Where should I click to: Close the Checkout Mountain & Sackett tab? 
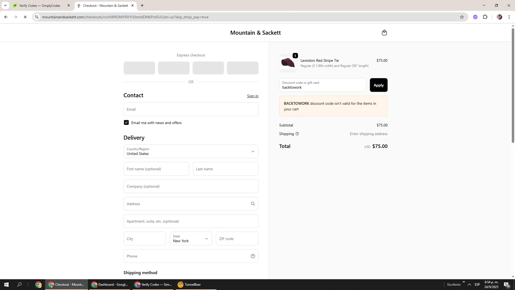[x=133, y=5]
